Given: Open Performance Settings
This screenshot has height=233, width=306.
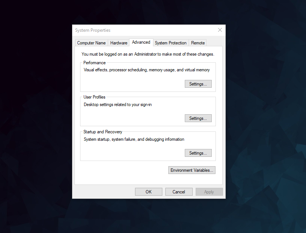Looking at the screenshot, I should tap(198, 84).
